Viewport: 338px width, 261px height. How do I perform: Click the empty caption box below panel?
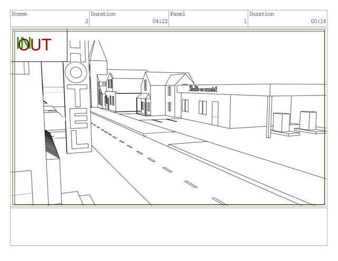(x=169, y=227)
